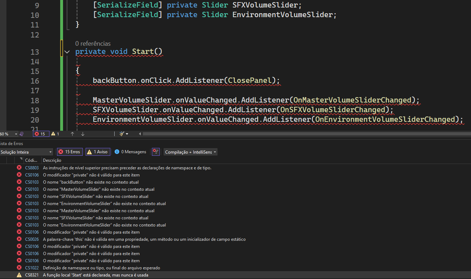Select the "As instruções de nível superior" error description

(127, 168)
